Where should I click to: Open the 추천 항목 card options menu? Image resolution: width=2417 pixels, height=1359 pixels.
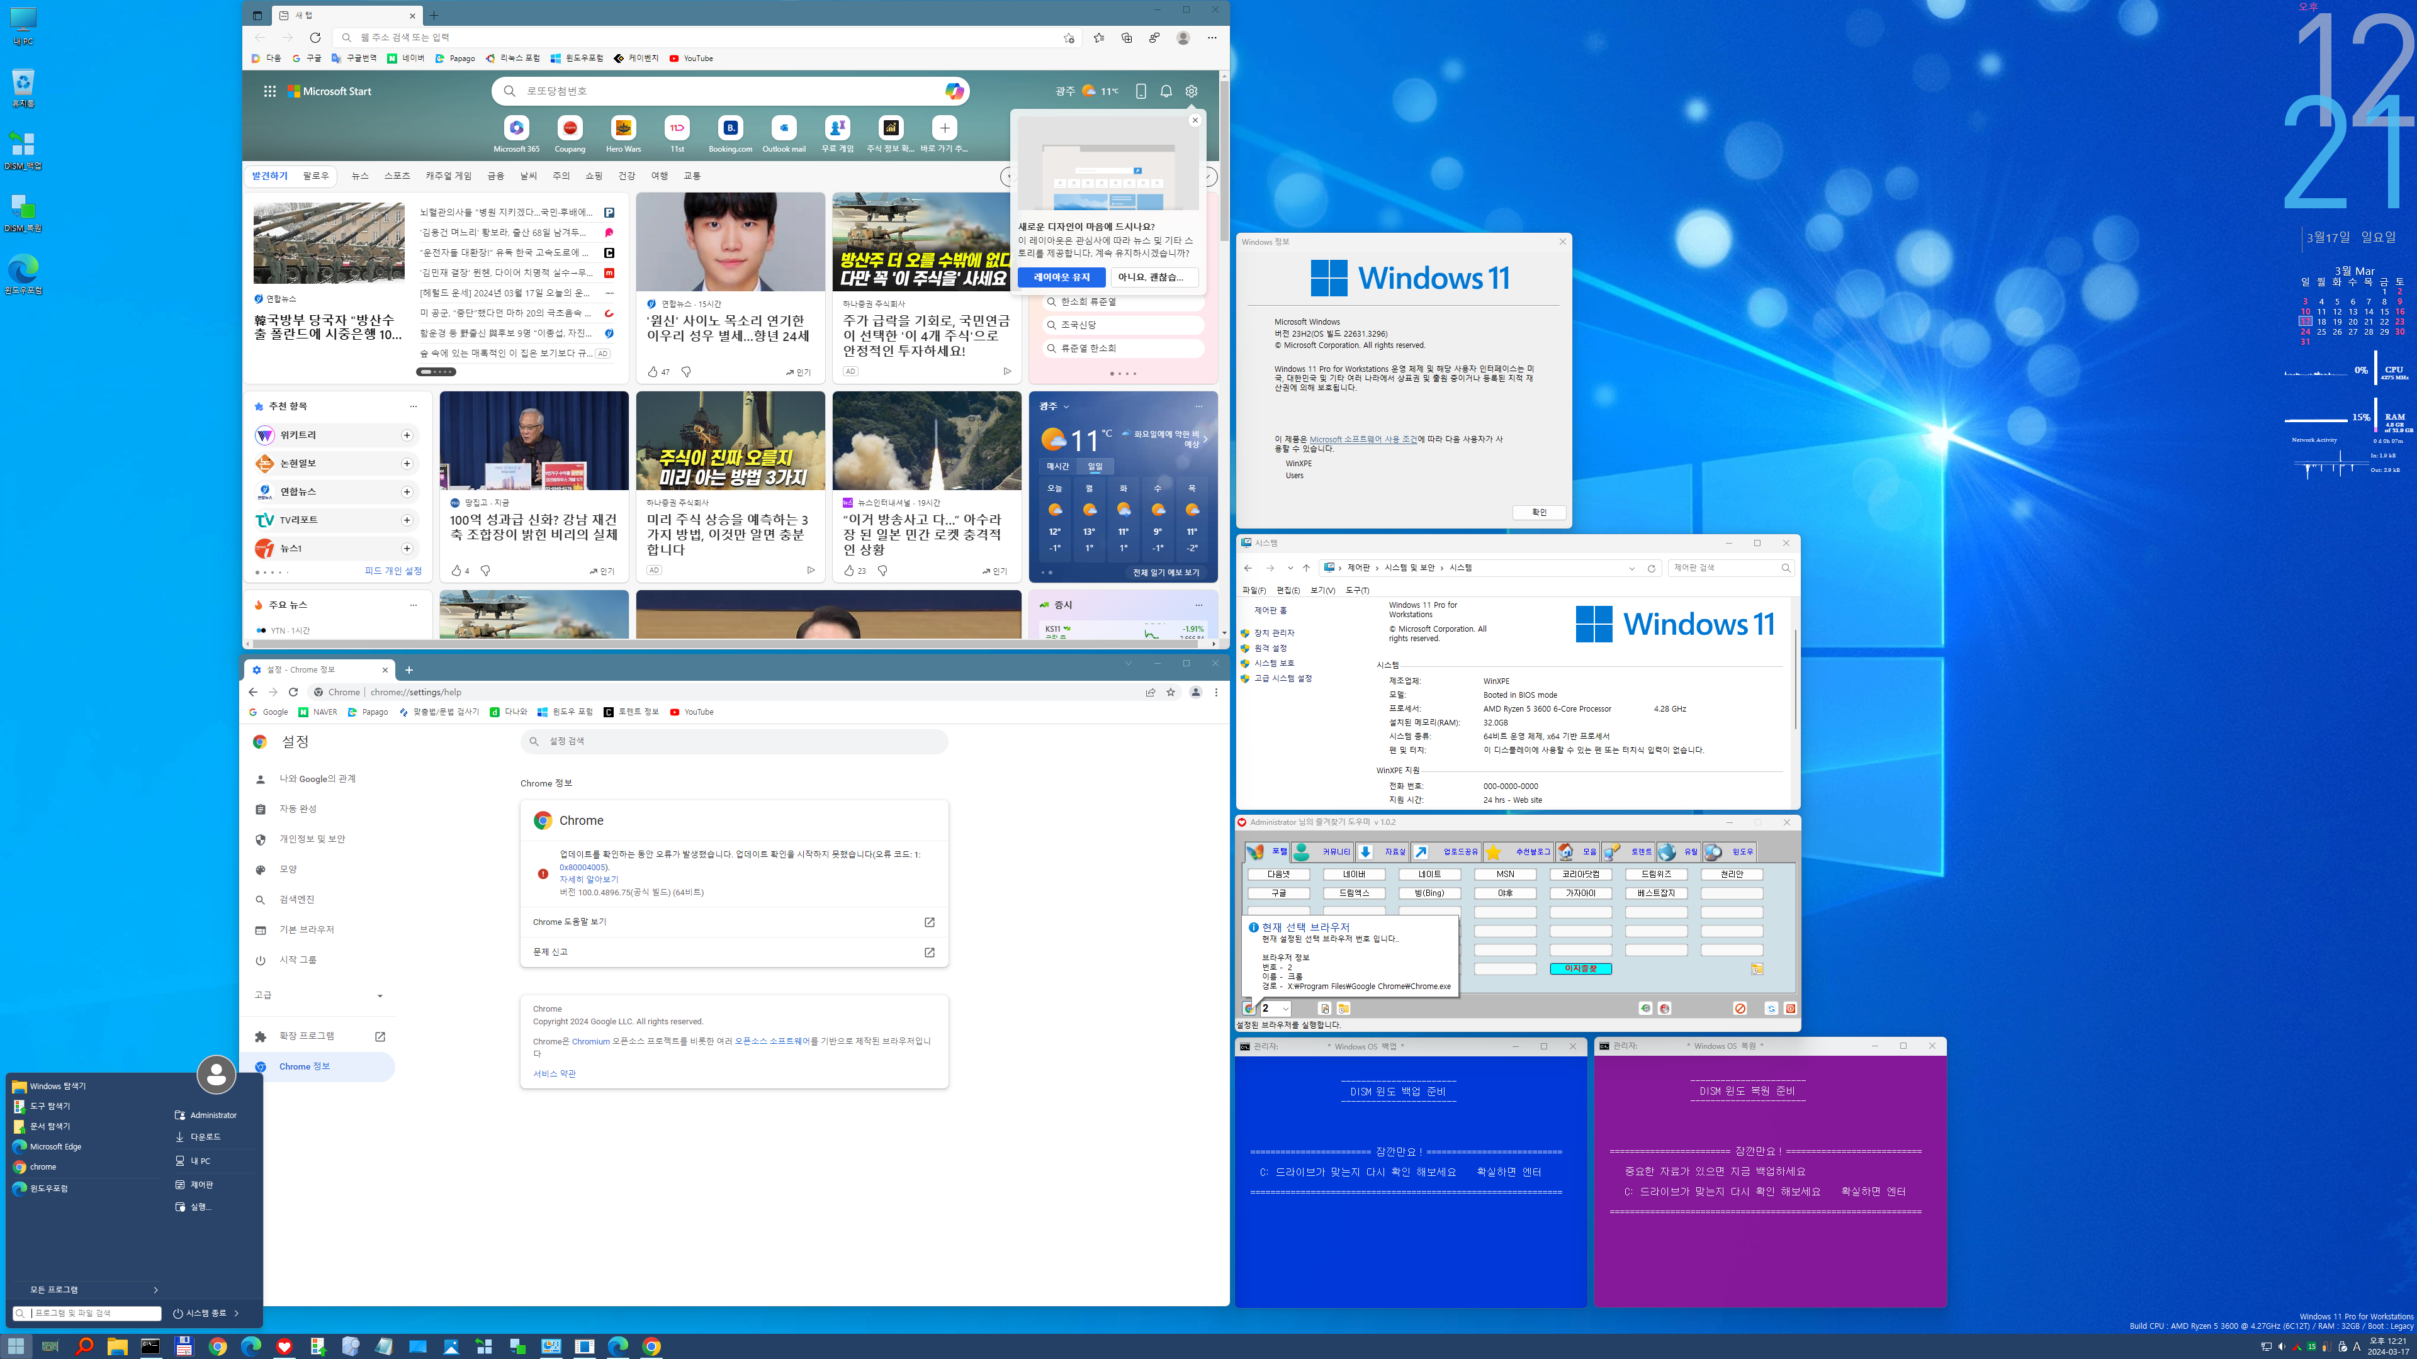tap(413, 406)
